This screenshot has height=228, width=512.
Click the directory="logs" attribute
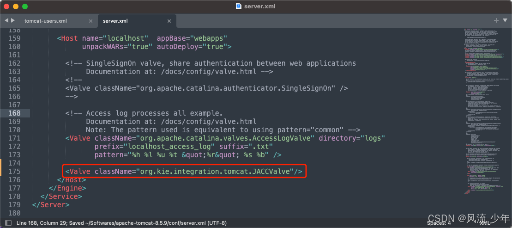[352, 138]
